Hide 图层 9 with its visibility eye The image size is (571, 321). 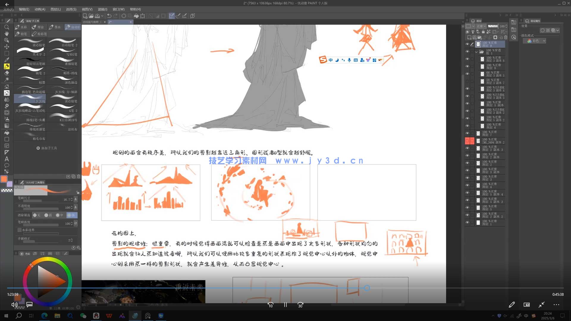(467, 44)
